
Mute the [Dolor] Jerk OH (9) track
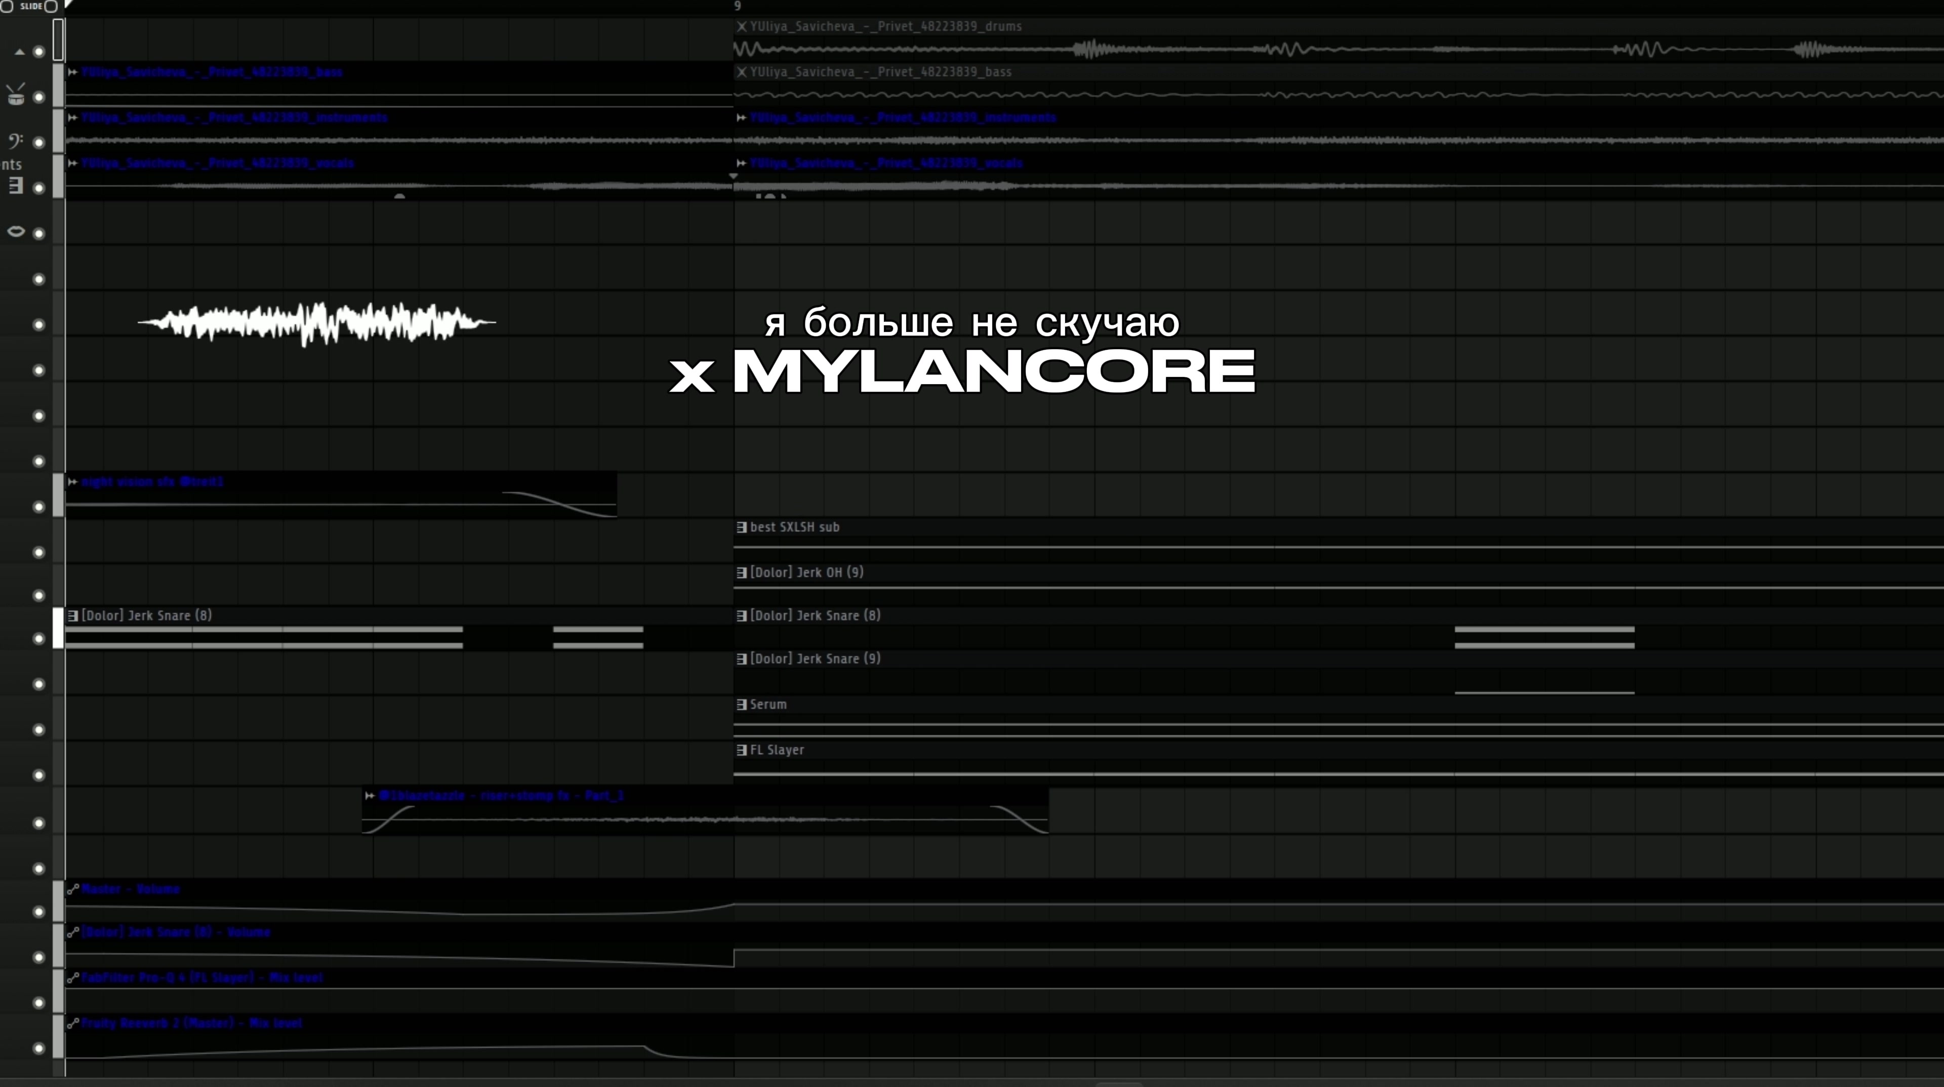coord(38,596)
